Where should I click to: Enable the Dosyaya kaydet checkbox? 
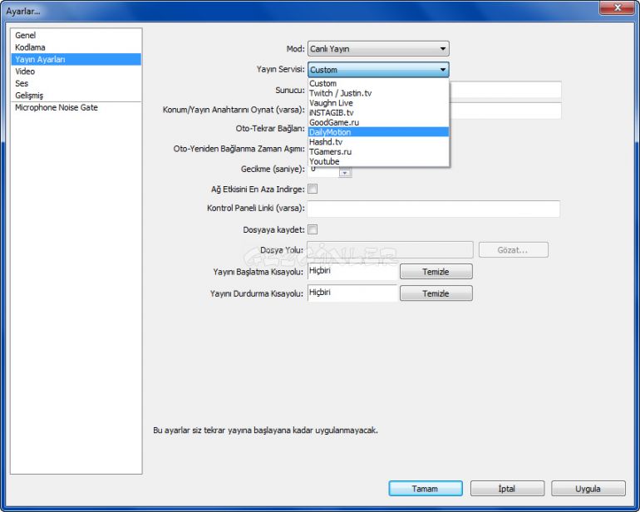(x=313, y=229)
